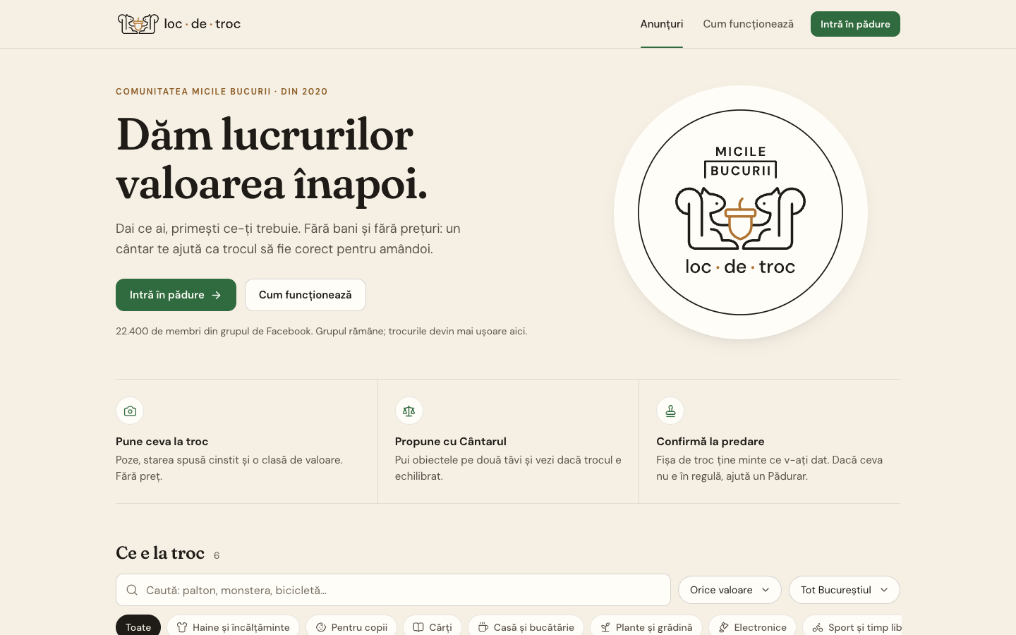
Task: Open Cum funcționează in the top navigation
Action: [748, 24]
